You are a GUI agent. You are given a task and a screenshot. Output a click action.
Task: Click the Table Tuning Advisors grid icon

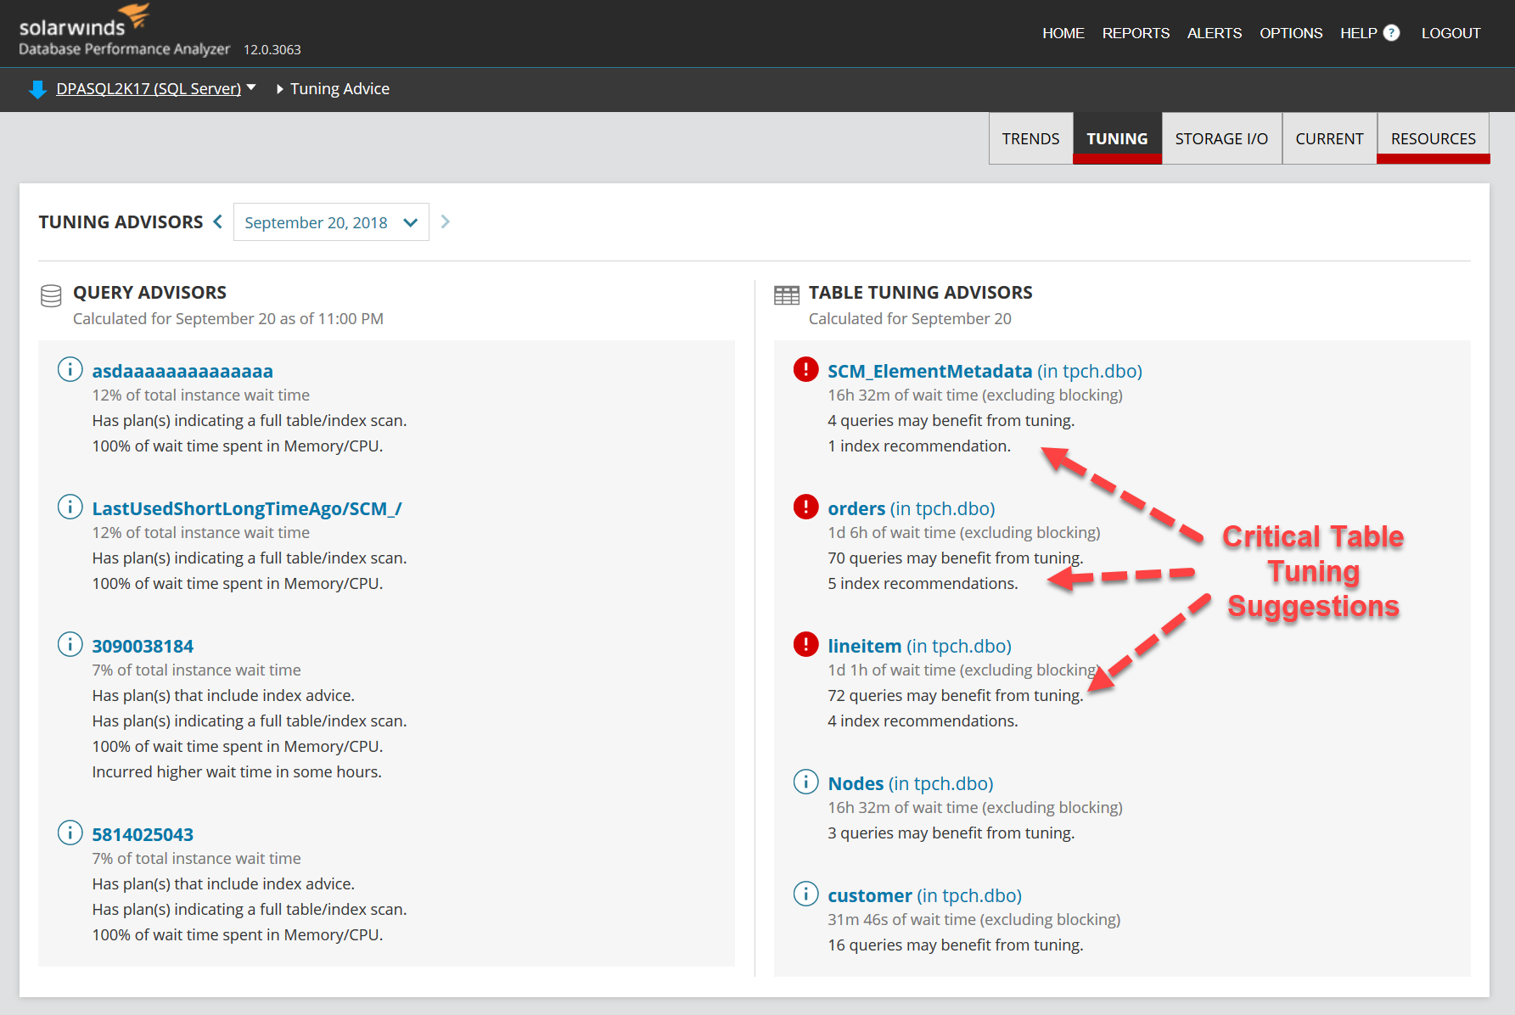tap(787, 294)
